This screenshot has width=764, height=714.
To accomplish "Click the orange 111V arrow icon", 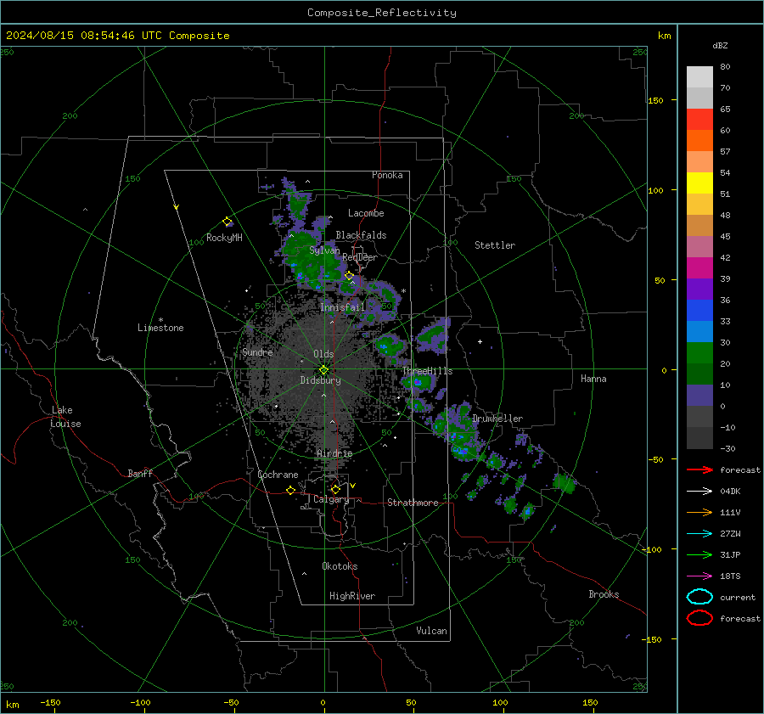I will (699, 512).
